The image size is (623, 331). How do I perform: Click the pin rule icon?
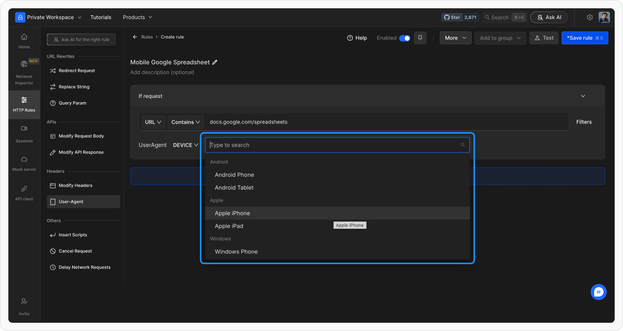(x=420, y=38)
